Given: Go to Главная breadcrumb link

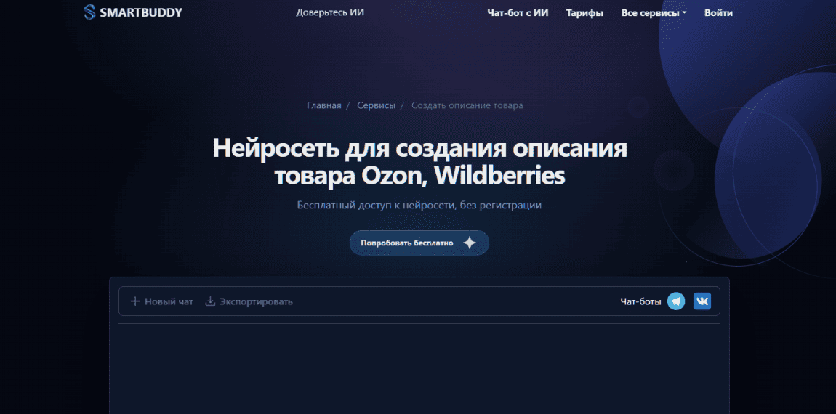Looking at the screenshot, I should pos(323,105).
